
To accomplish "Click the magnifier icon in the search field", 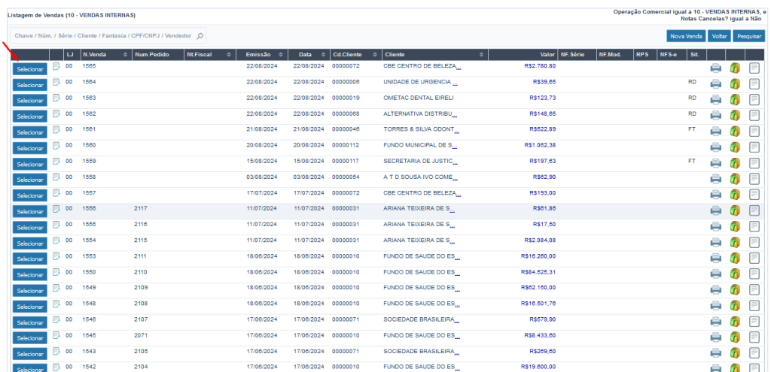I will [200, 35].
